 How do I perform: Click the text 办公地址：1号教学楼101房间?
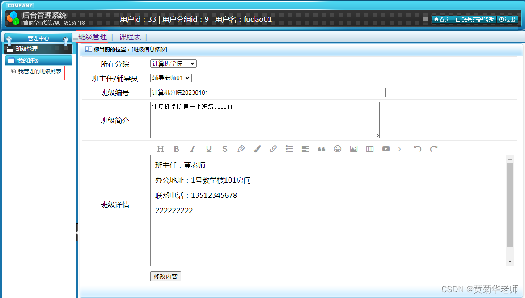[x=203, y=180]
